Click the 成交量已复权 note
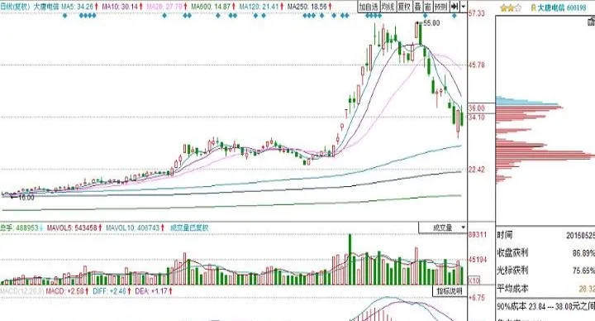Viewport: 595px width, 321px height. point(189,228)
